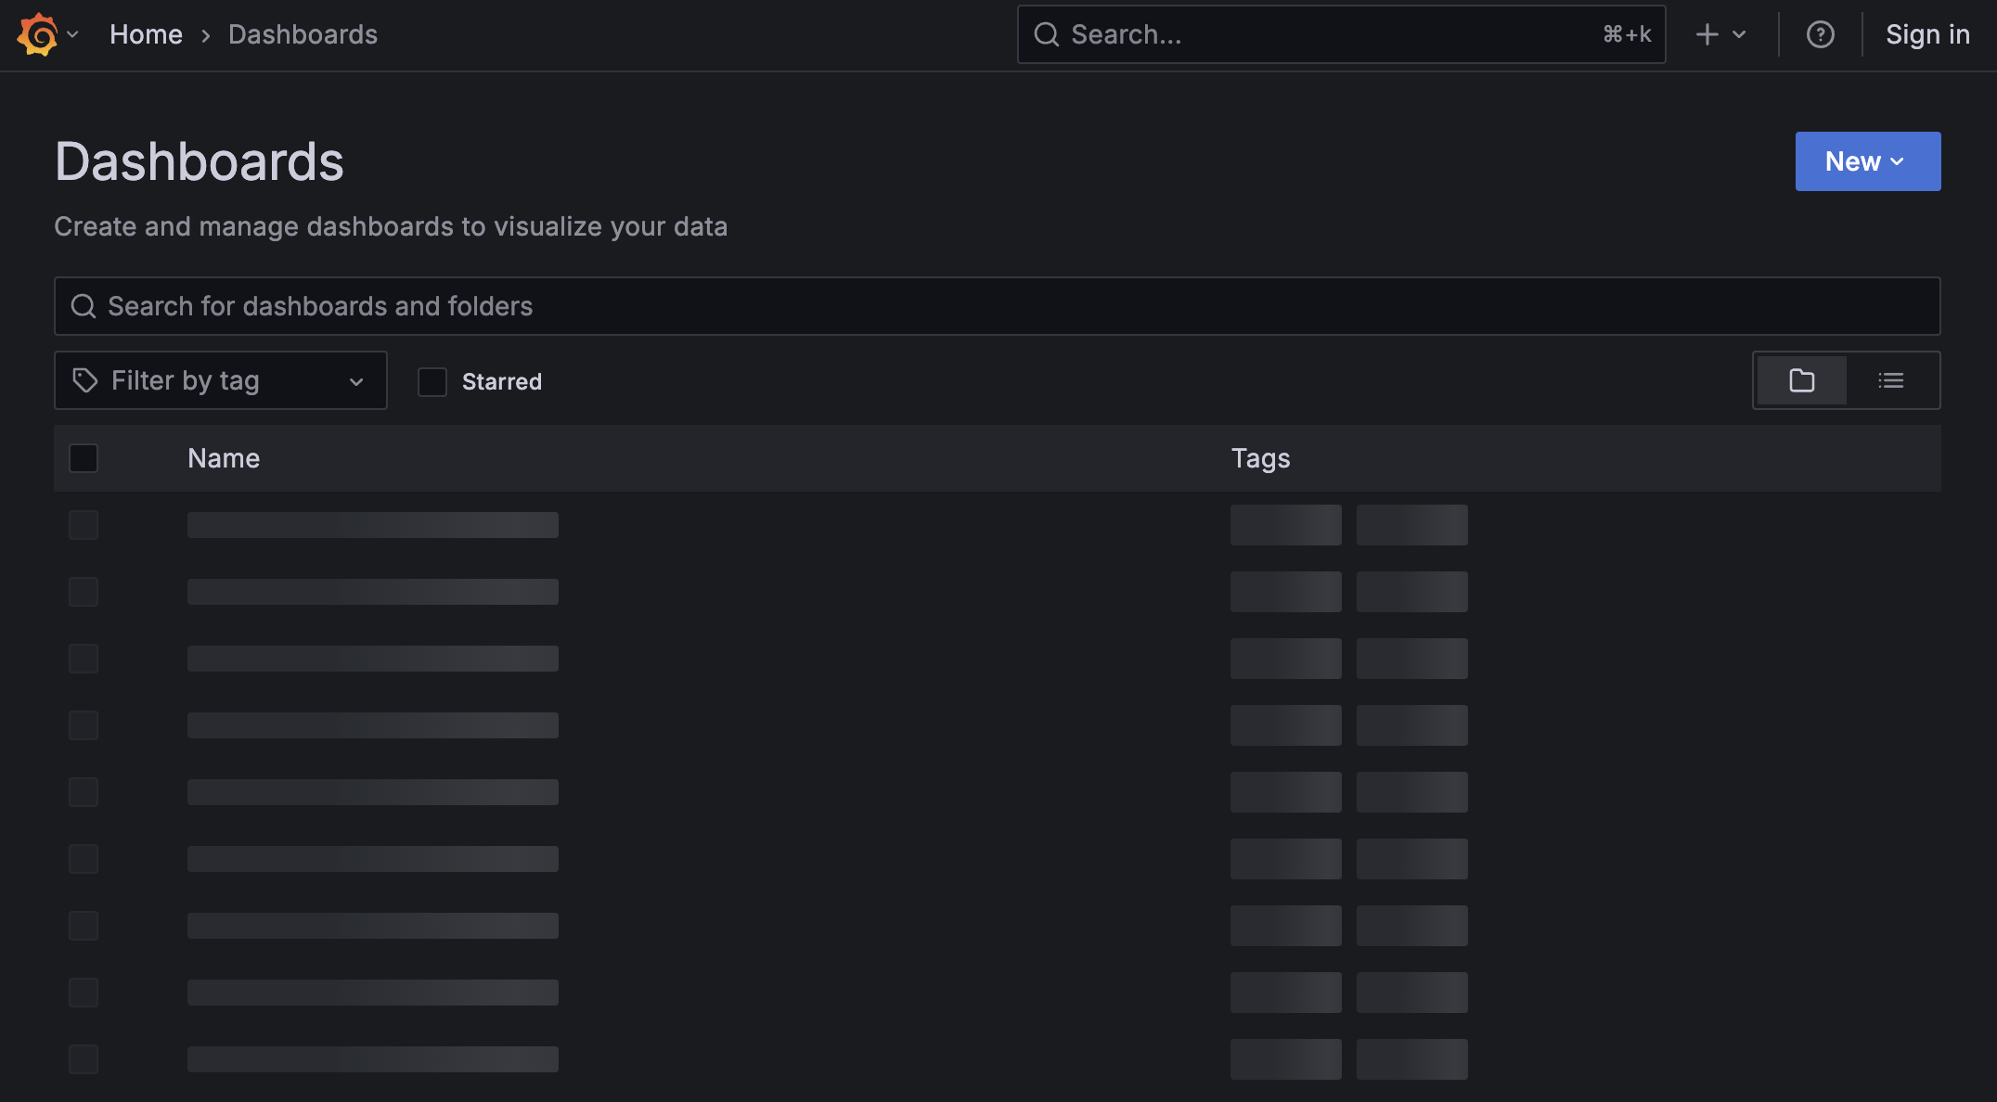
Task: Switch to list view icon
Action: (1890, 380)
